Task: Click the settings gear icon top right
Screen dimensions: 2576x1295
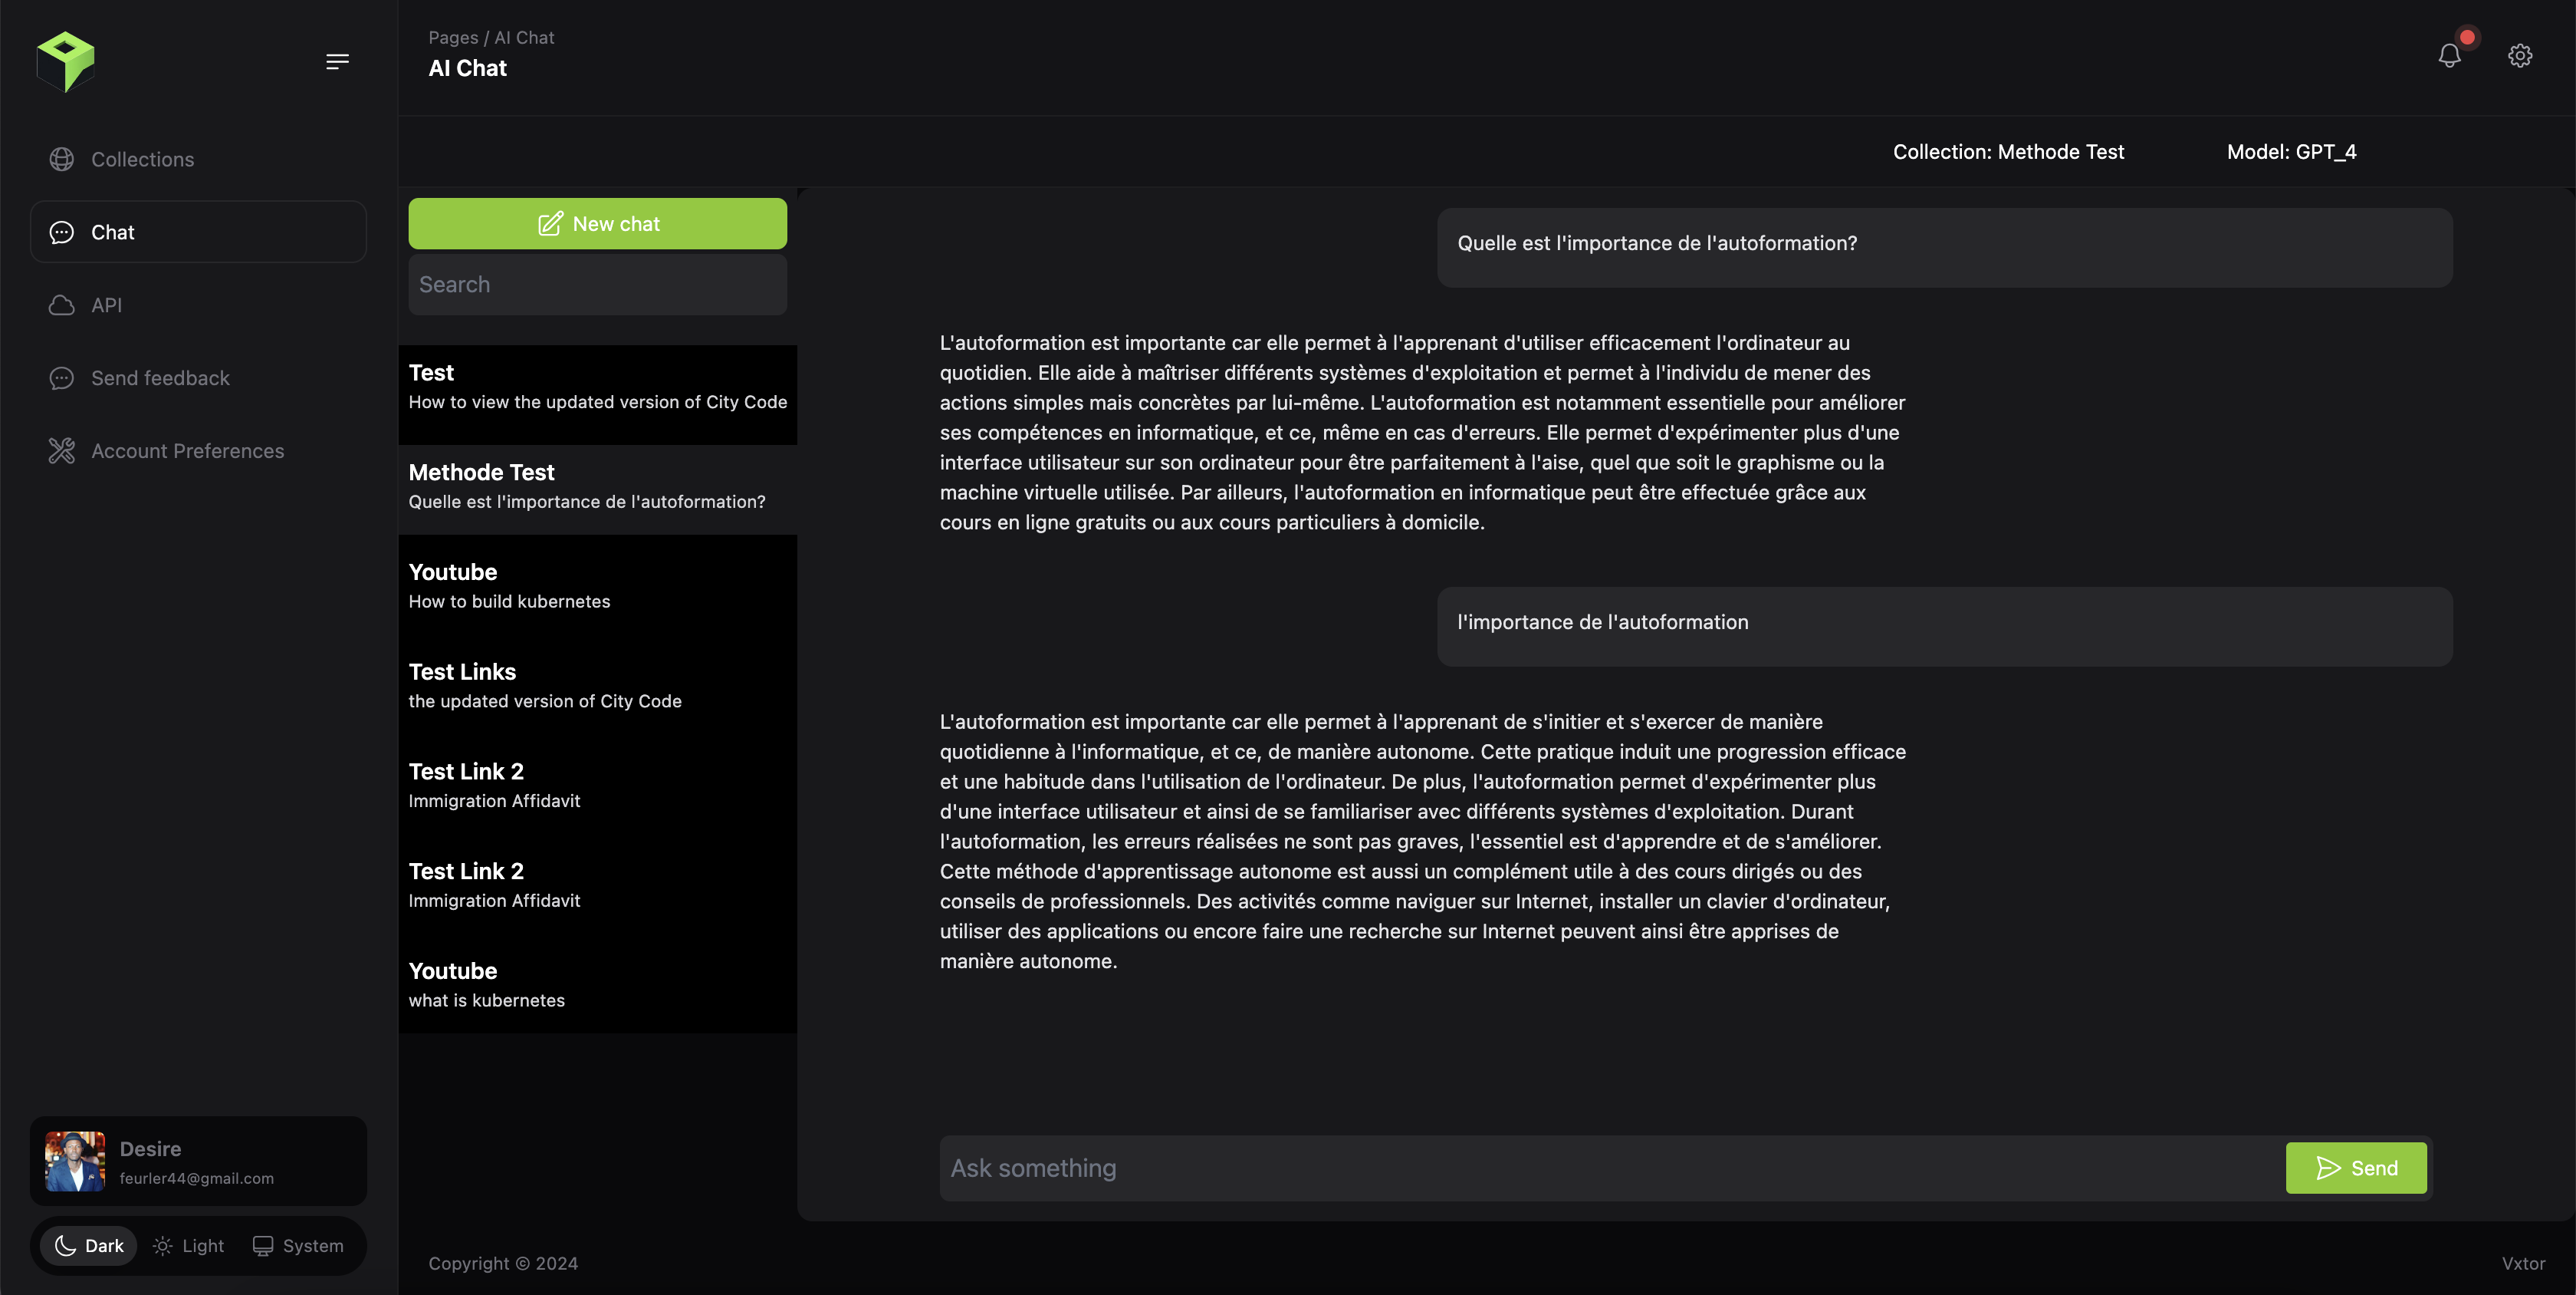Action: pos(2520,54)
